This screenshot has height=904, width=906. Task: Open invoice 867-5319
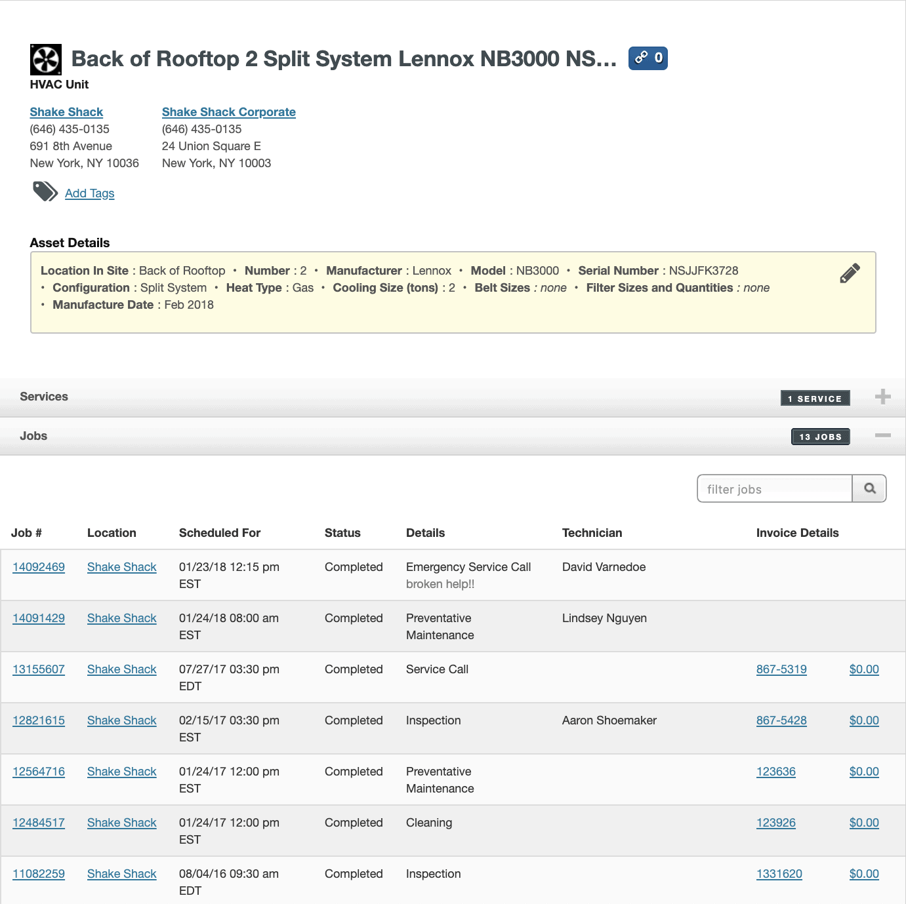point(781,669)
